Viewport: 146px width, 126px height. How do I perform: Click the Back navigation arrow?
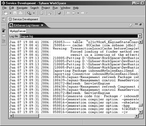(74, 13)
